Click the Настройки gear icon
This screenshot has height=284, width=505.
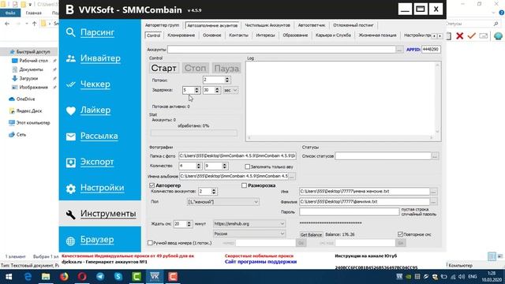[70, 189]
